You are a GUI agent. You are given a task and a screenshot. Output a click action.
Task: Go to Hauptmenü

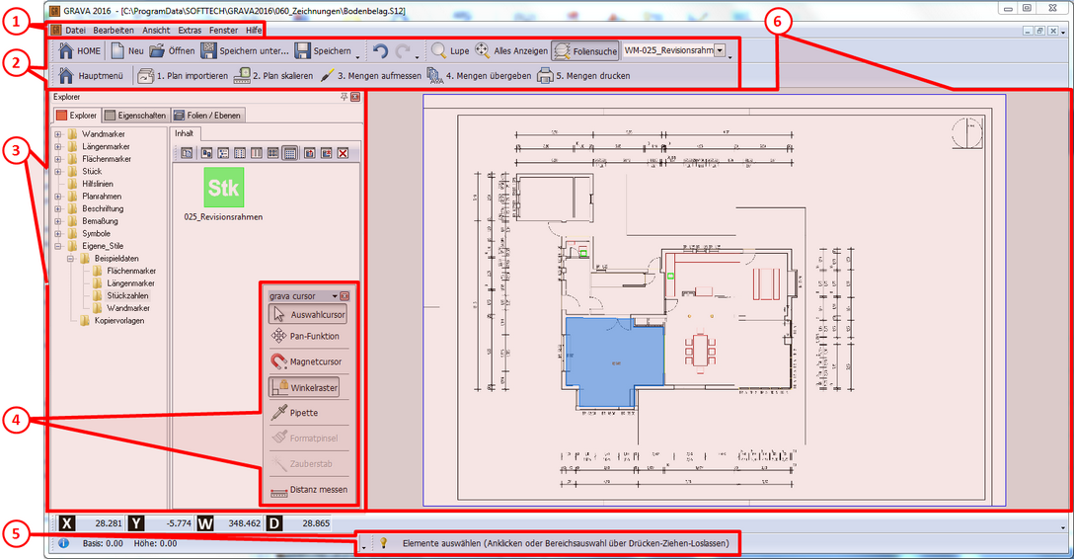tap(91, 75)
